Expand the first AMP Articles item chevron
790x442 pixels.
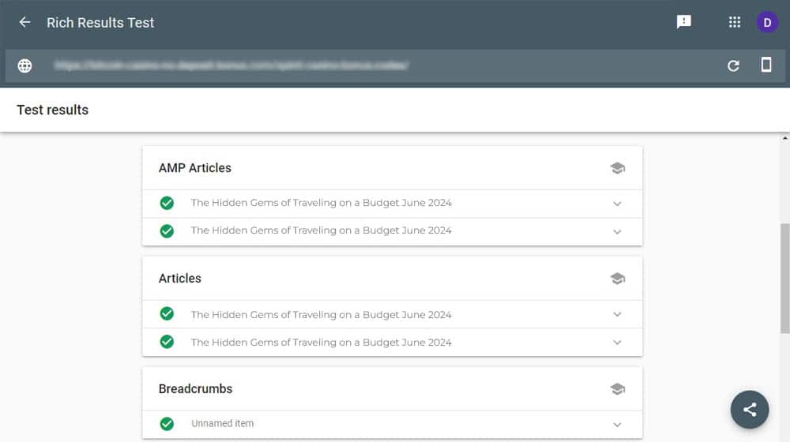pyautogui.click(x=617, y=204)
